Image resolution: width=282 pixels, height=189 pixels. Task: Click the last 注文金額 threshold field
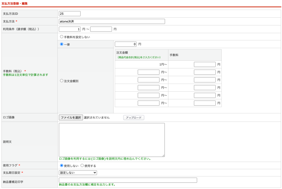pos(148,103)
